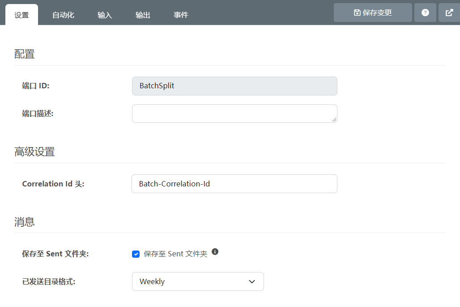460x307 pixels.
Task: Go to the 事件 tab
Action: (181, 15)
